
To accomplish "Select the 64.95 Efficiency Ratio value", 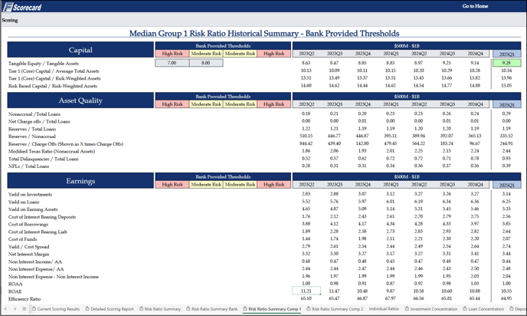I will [x=506, y=298].
